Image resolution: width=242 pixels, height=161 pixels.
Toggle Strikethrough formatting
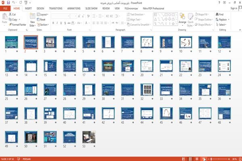point(69,23)
